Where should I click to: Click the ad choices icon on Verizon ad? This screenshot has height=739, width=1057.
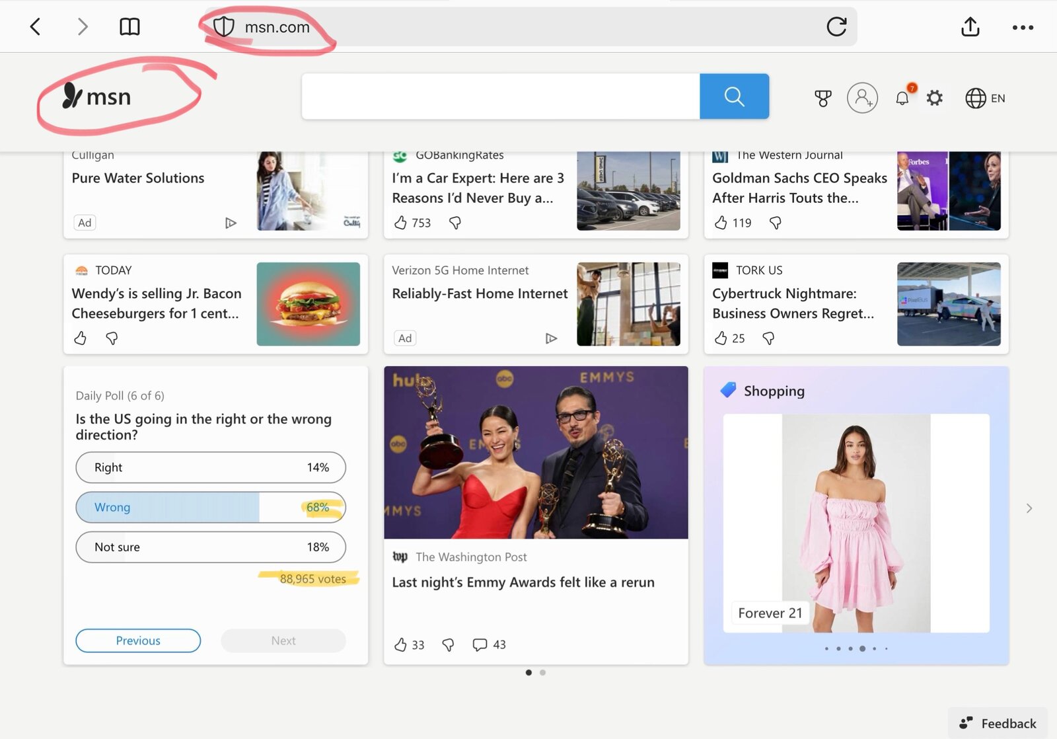[551, 338]
